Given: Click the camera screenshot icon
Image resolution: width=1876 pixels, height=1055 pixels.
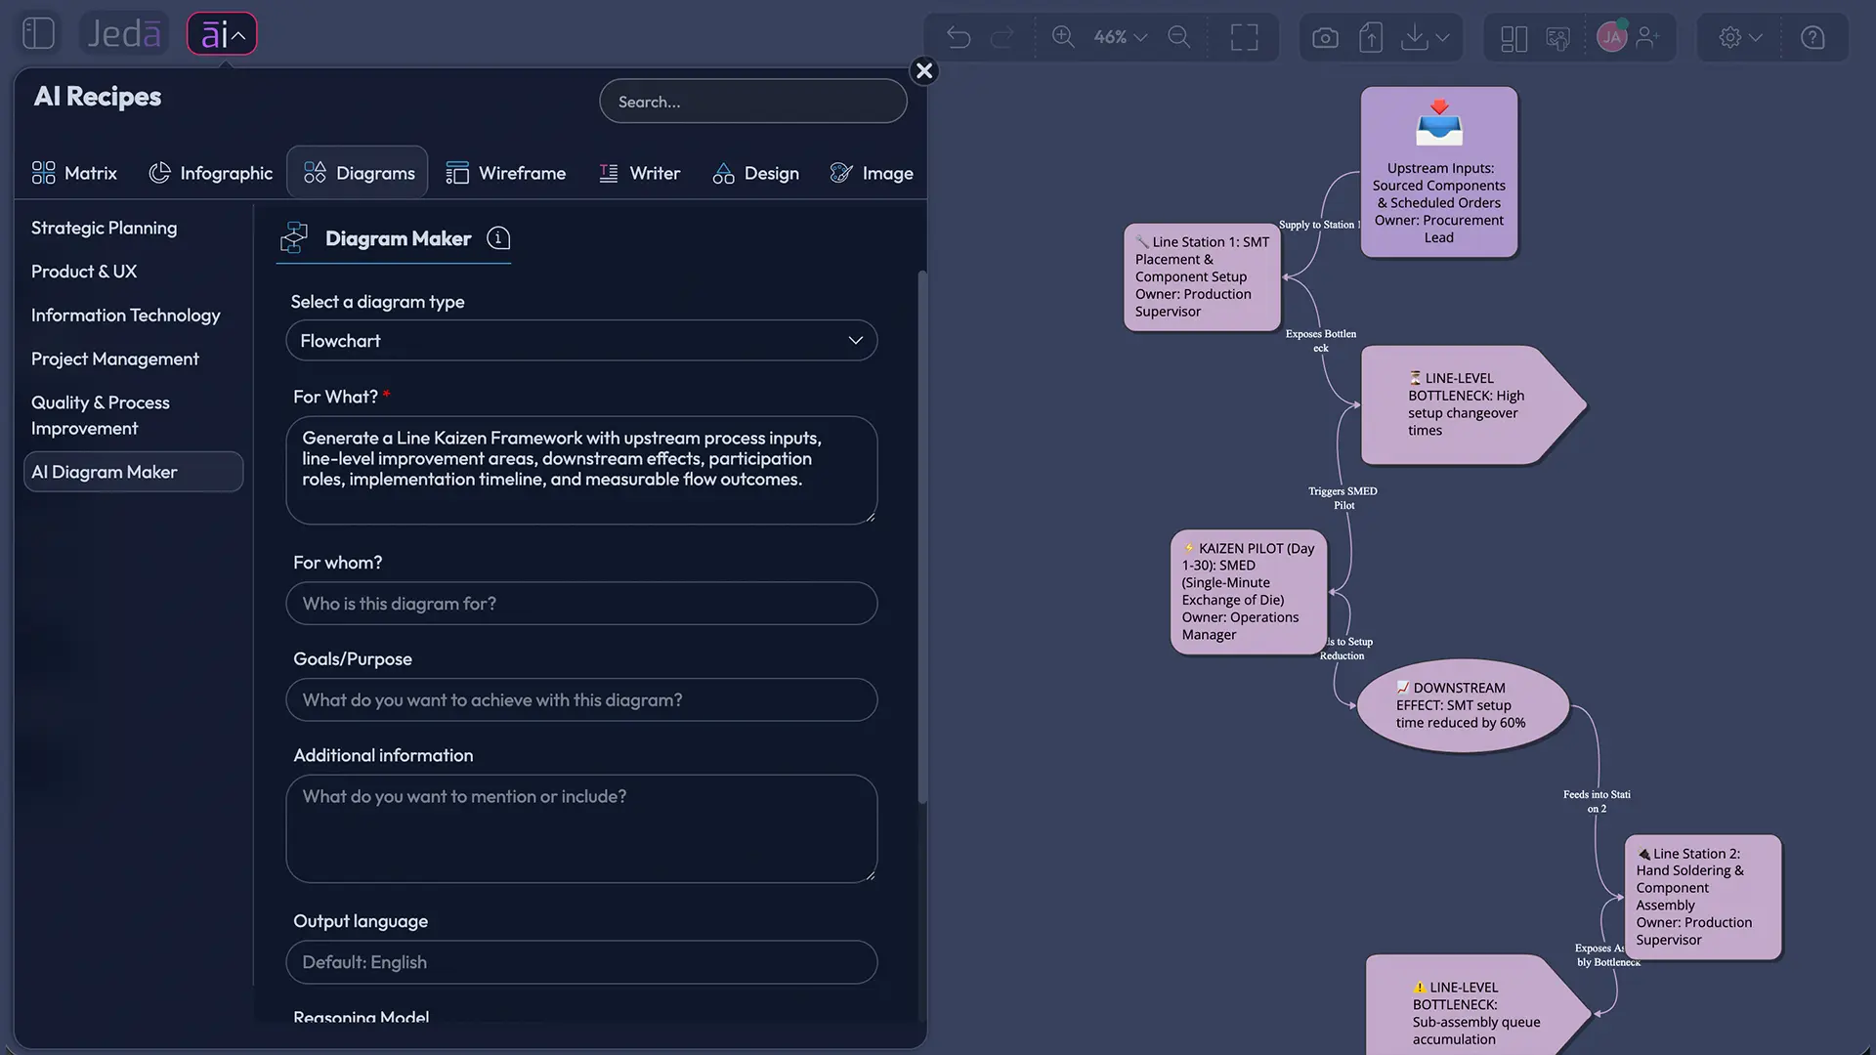Looking at the screenshot, I should pyautogui.click(x=1325, y=37).
